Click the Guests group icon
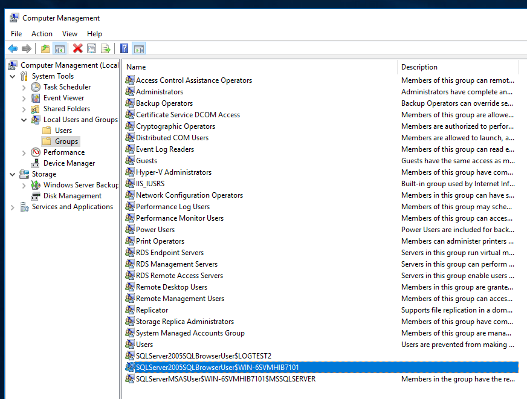The height and width of the screenshot is (399, 527). pos(130,160)
